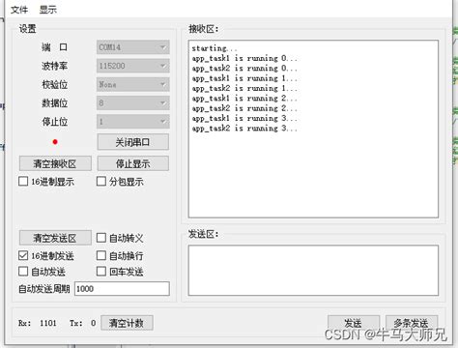
Task: Click the 'app_task1 is running 1...' line
Action: 244,78
